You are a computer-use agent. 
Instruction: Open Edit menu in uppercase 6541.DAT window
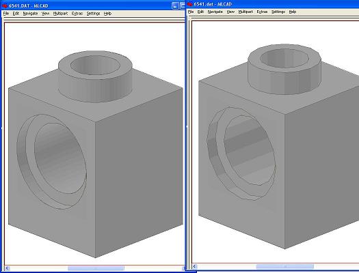coord(16,14)
